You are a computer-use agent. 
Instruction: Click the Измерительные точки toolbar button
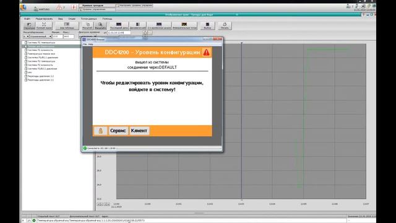184,25
